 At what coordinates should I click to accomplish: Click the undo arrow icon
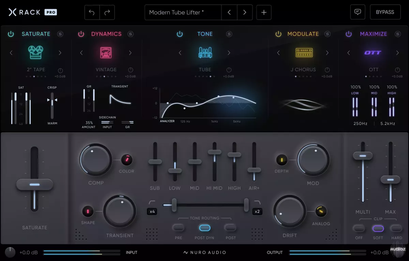pos(92,12)
